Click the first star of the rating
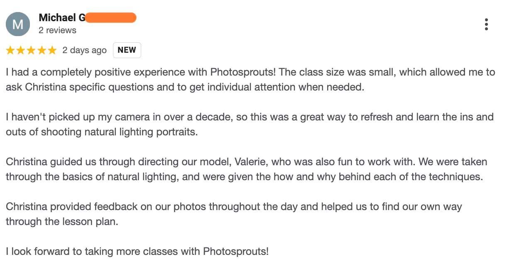 click(x=10, y=51)
